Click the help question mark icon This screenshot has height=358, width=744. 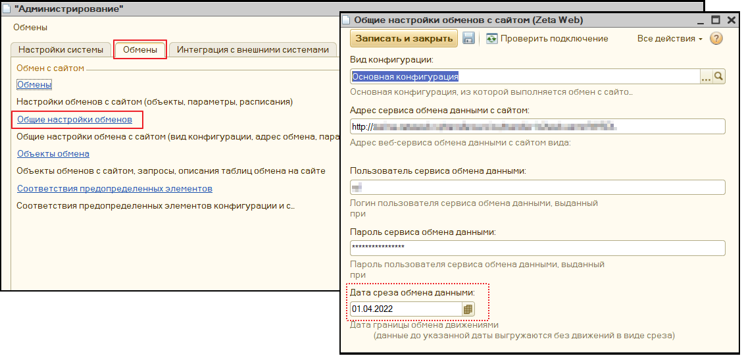pyautogui.click(x=716, y=38)
